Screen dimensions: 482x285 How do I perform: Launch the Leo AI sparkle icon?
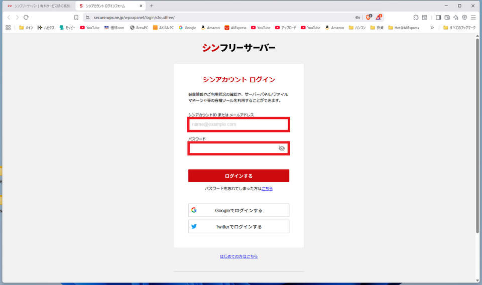tap(455, 17)
